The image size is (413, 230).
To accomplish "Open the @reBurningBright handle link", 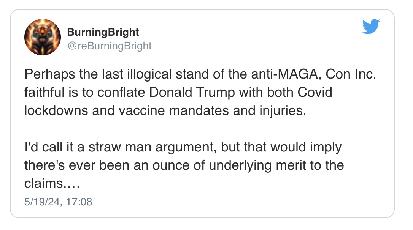I will (x=109, y=46).
